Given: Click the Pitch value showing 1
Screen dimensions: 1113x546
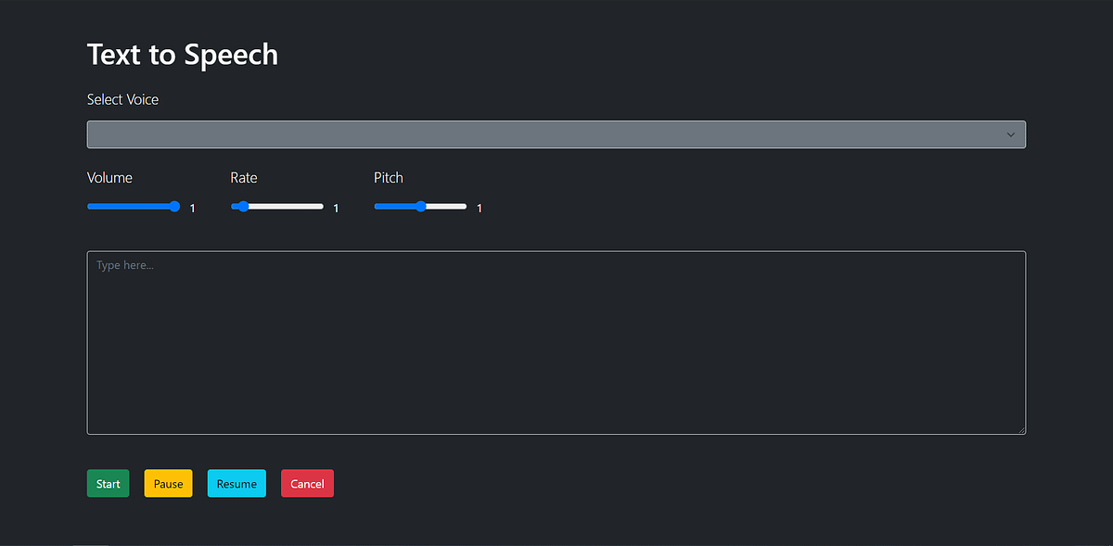Looking at the screenshot, I should [x=479, y=208].
